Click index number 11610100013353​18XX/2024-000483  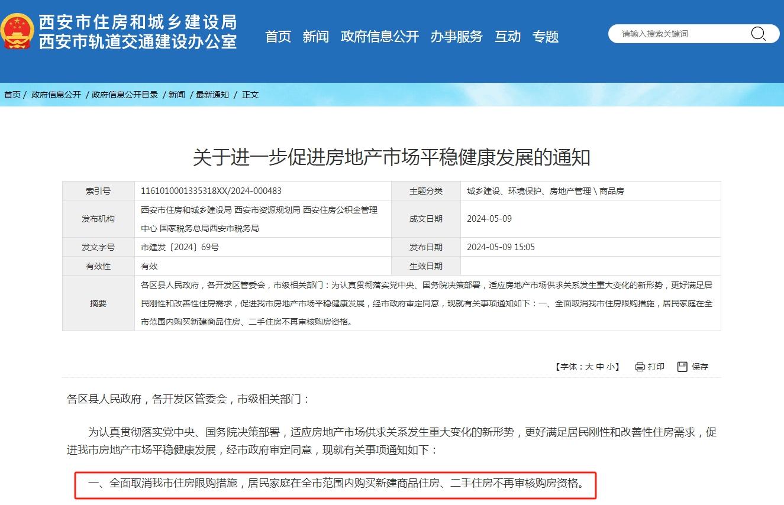pyautogui.click(x=211, y=191)
